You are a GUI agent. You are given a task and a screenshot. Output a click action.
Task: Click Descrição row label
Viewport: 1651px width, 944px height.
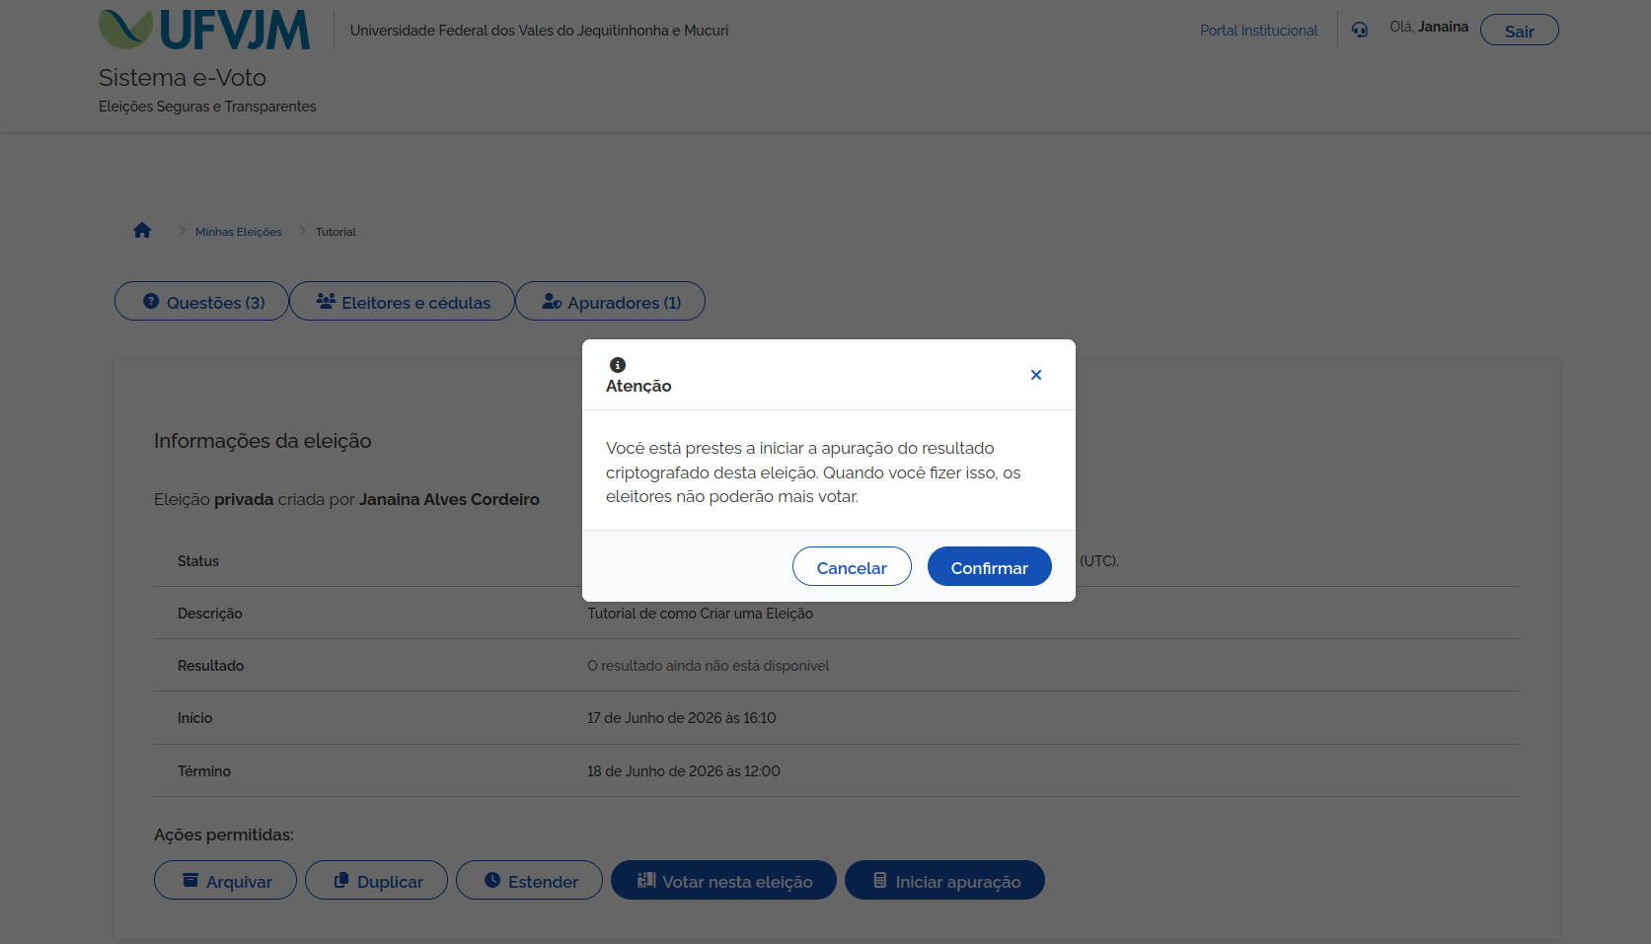(210, 614)
